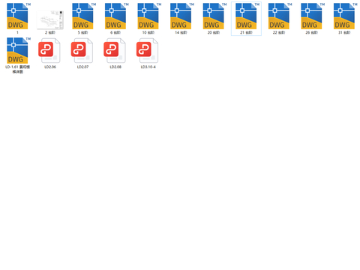Select the LD2.08 PDF file icon
The height and width of the screenshot is (270, 360).
click(115, 50)
